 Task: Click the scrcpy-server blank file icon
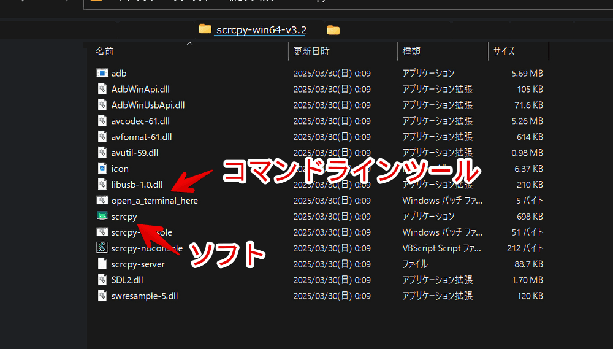click(102, 264)
